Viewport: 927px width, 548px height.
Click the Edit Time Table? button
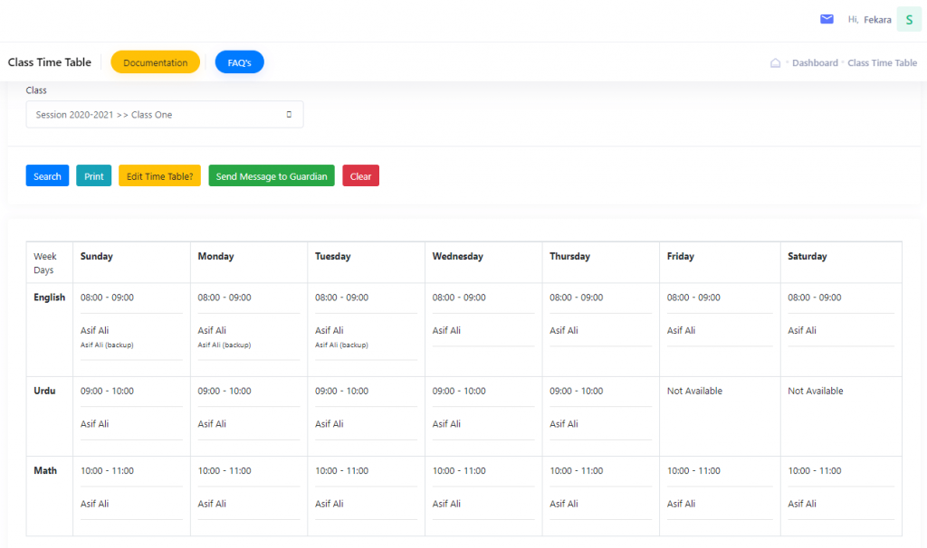(159, 176)
